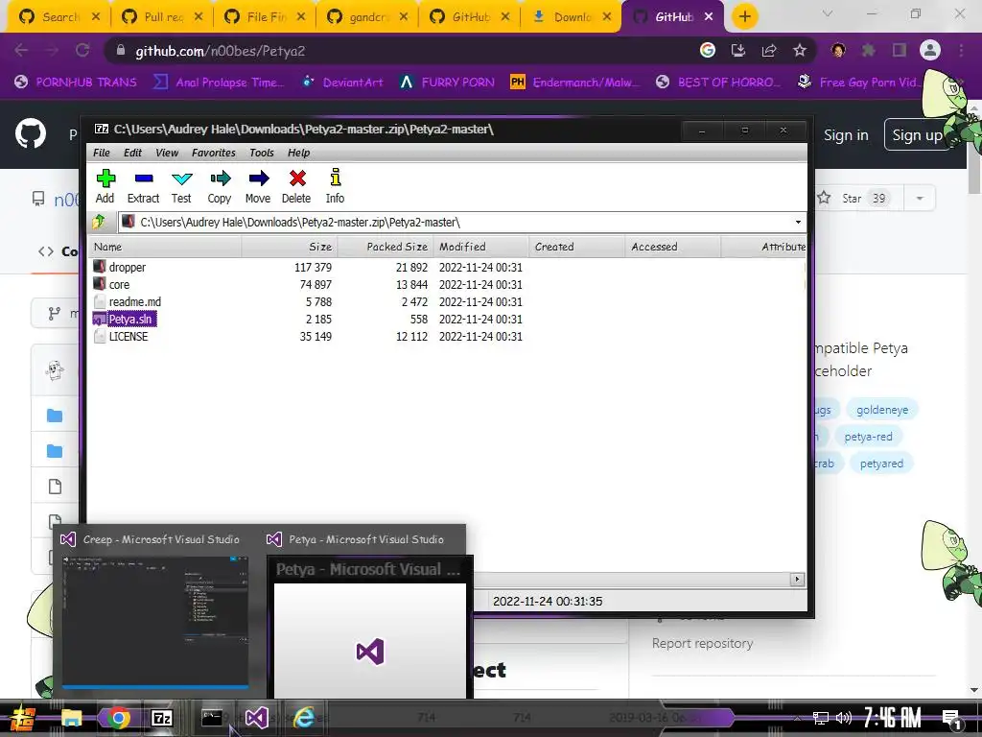
Task: Click the goldeneye topic tag
Action: click(882, 410)
